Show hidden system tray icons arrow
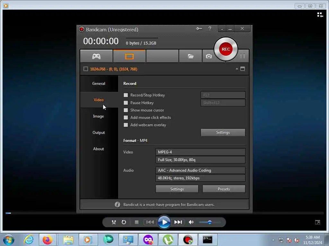 (273, 240)
